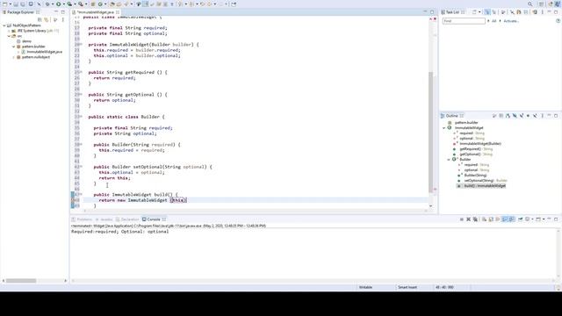Click the All filter link in Task List
Screen dimensions: 562x316
tap(494, 21)
